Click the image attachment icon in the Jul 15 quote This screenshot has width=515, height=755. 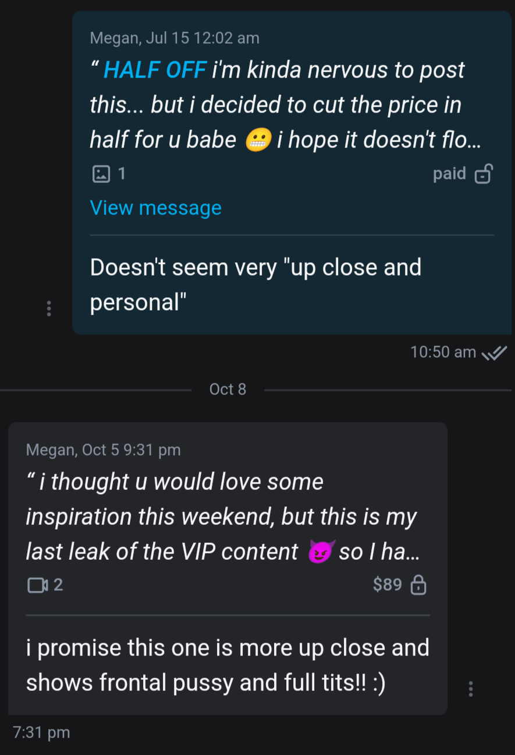pos(101,174)
